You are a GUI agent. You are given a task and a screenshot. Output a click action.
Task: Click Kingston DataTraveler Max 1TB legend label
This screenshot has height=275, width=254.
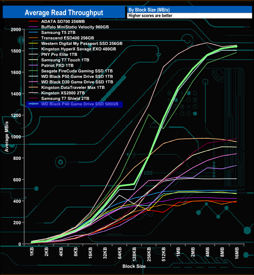(x=73, y=87)
